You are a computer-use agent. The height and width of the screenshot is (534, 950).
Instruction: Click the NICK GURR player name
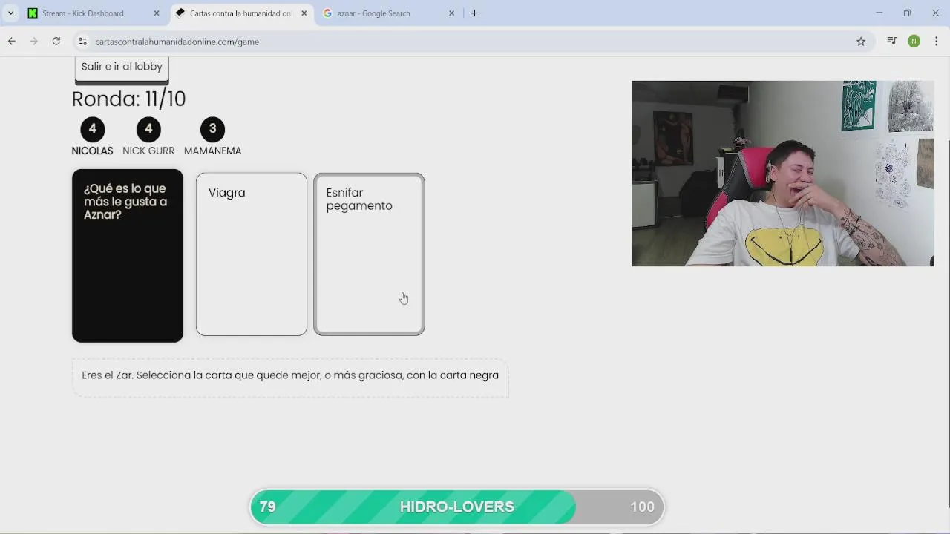coord(148,151)
